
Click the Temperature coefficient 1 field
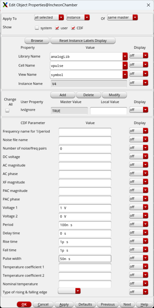85,267
